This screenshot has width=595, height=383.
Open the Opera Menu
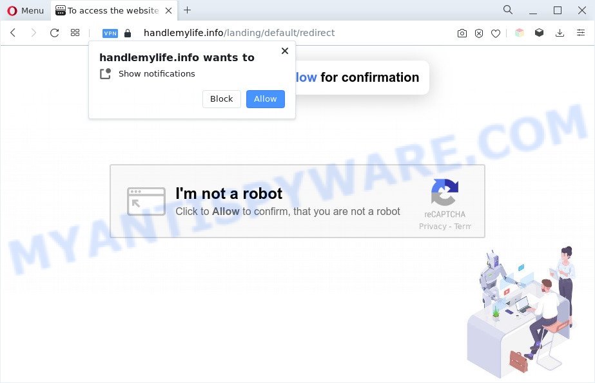tap(25, 10)
